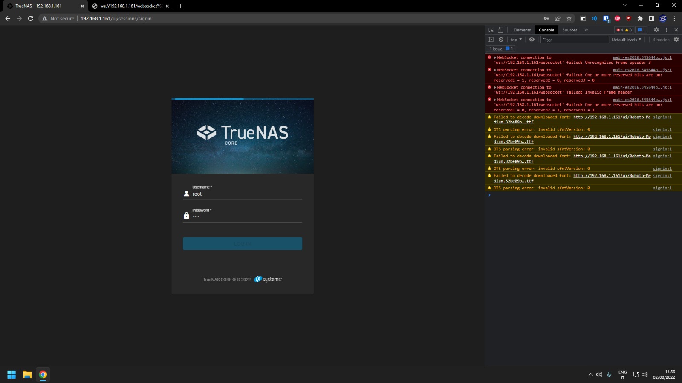Open File Explorer from the taskbar
This screenshot has width=682, height=383.
27,374
